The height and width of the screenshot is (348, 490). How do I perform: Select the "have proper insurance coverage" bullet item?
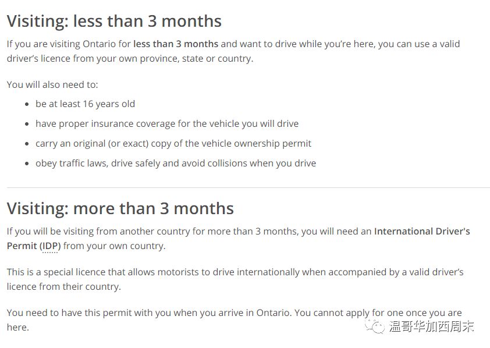[x=166, y=124]
